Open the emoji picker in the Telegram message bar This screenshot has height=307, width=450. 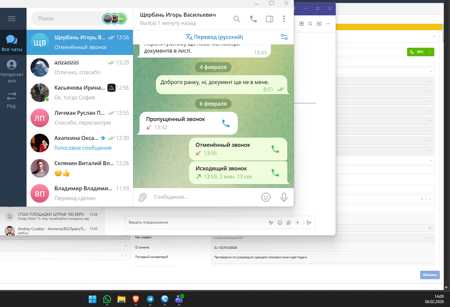266,197
